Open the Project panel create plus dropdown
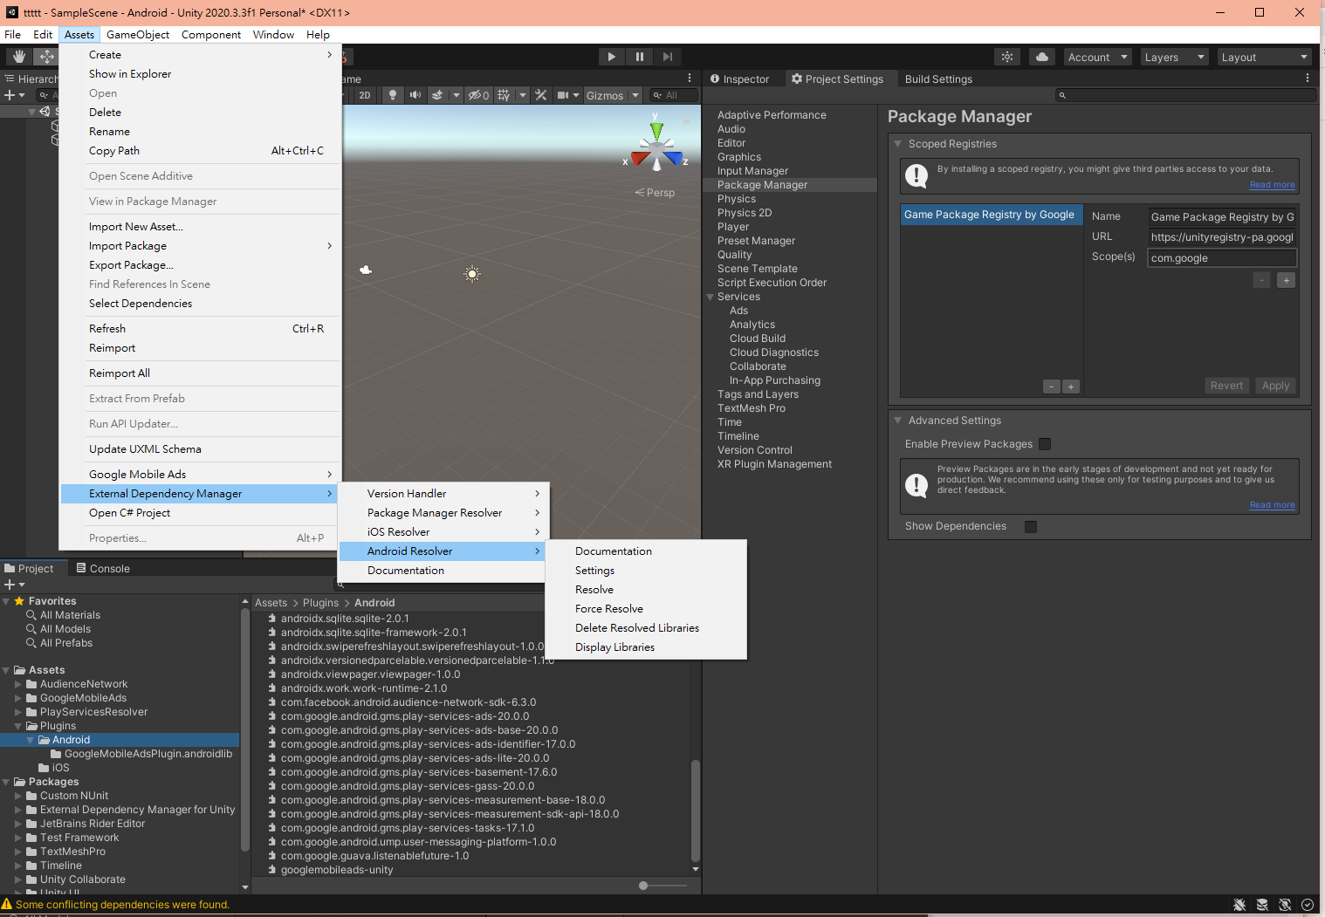Image resolution: width=1325 pixels, height=917 pixels. click(15, 585)
